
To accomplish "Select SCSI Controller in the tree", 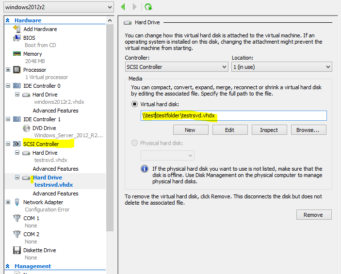I will tap(41, 144).
